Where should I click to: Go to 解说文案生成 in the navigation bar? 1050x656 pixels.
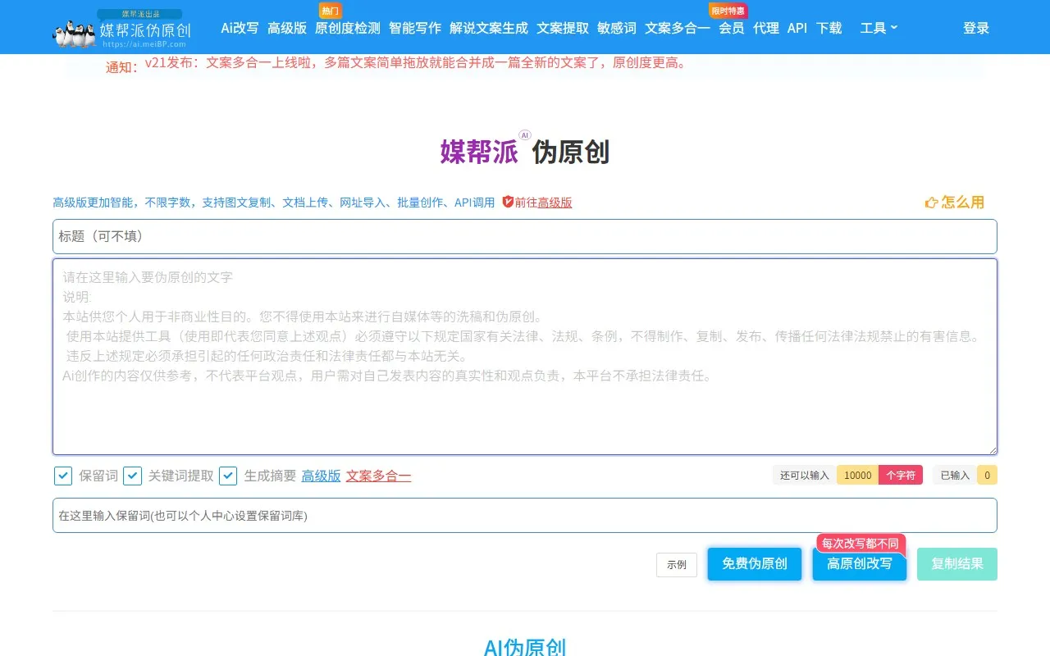pos(489,28)
